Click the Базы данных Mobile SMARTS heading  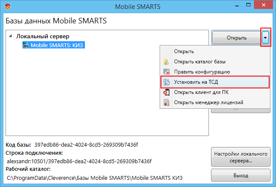(x=56, y=21)
